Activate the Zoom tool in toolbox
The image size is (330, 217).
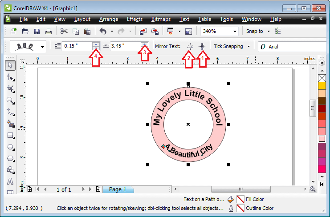pyautogui.click(x=10, y=100)
